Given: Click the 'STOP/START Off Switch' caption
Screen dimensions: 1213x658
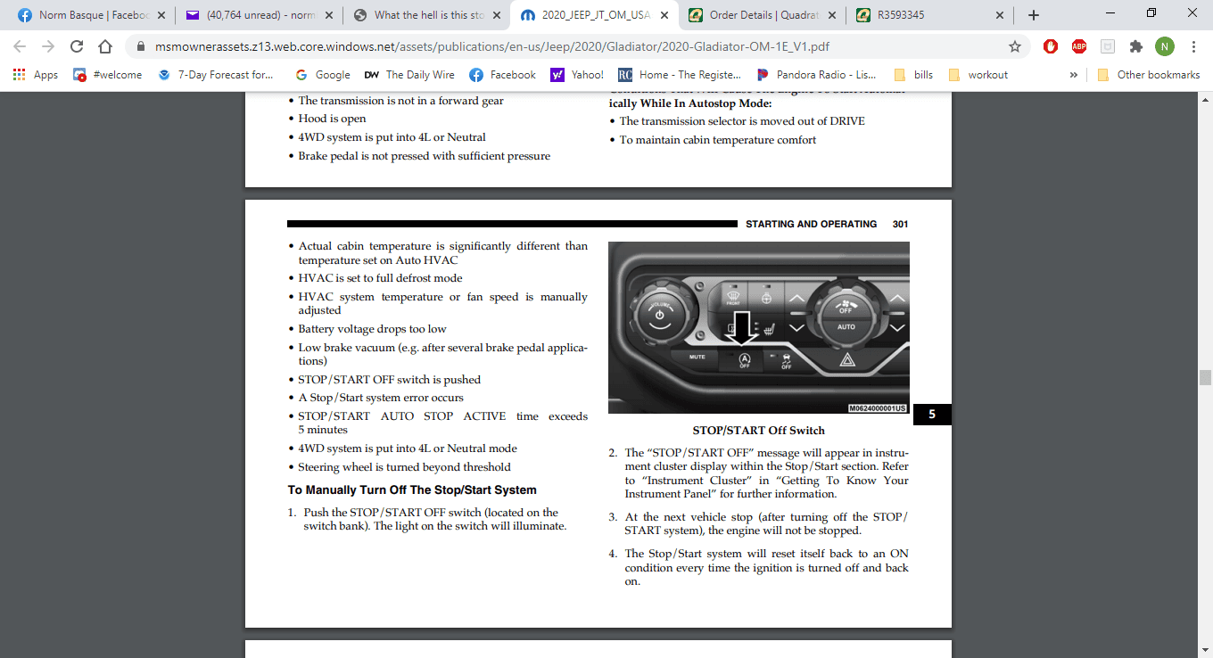Looking at the screenshot, I should point(758,430).
